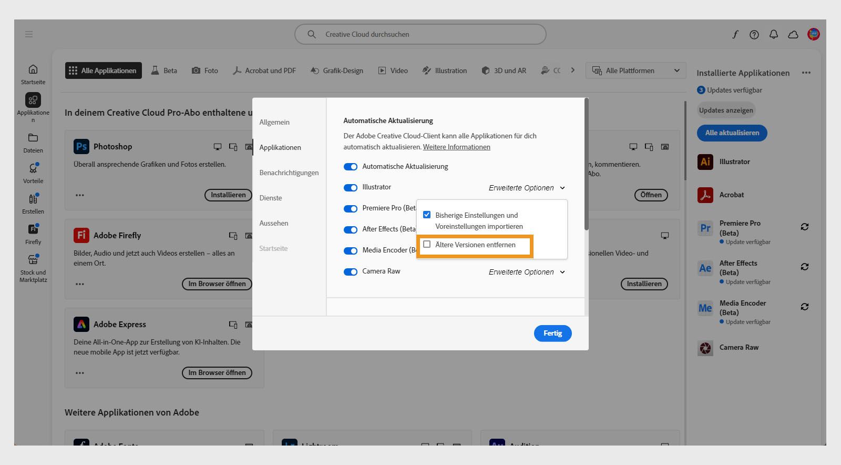This screenshot has width=841, height=465.
Task: Update Premiere Pro (Beta) via refresh icon
Action: [805, 227]
